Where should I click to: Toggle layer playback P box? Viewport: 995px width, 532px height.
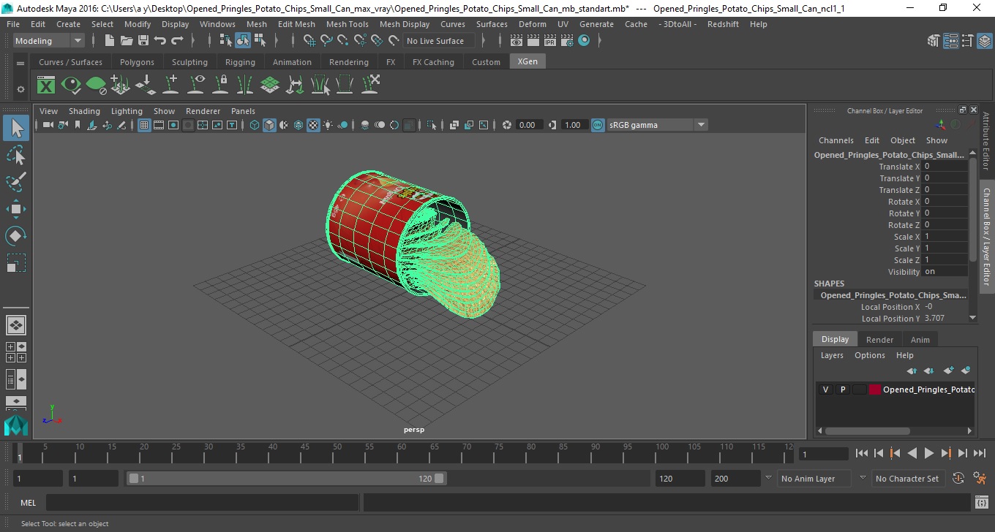coord(843,389)
